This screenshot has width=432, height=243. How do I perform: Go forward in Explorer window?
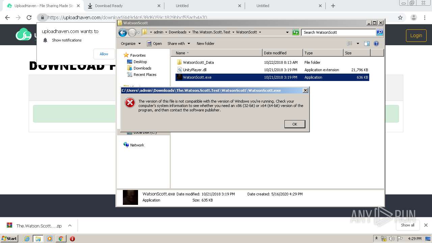pos(132,32)
